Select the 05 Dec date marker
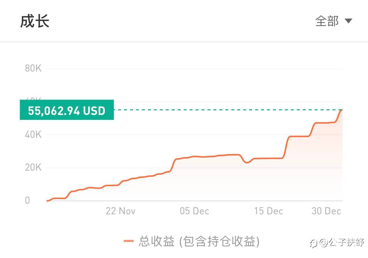 pyautogui.click(x=194, y=211)
